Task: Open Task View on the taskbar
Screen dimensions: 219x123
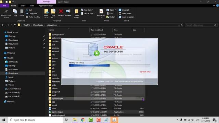Action: pyautogui.click(x=67, y=120)
